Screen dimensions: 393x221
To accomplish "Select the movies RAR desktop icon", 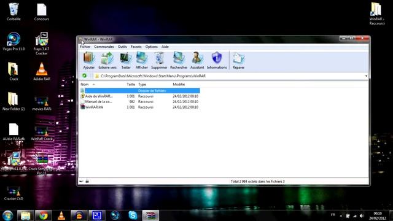I will [x=42, y=103].
